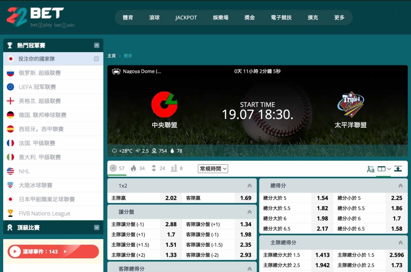411x272 pixels.
Task: Open 德国. 联邦棒球联赛 league
Action: [x=43, y=115]
